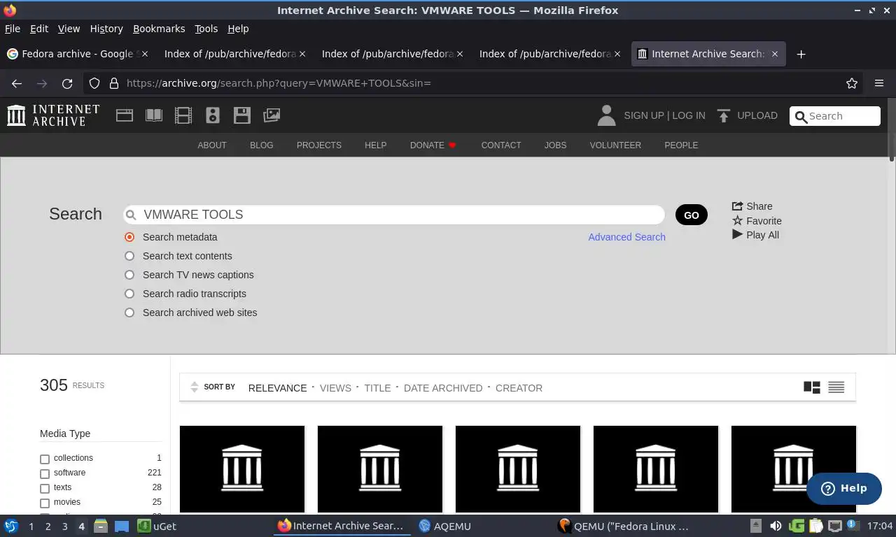Open the Texts (book) icon
This screenshot has height=537, width=896.
pos(154,115)
